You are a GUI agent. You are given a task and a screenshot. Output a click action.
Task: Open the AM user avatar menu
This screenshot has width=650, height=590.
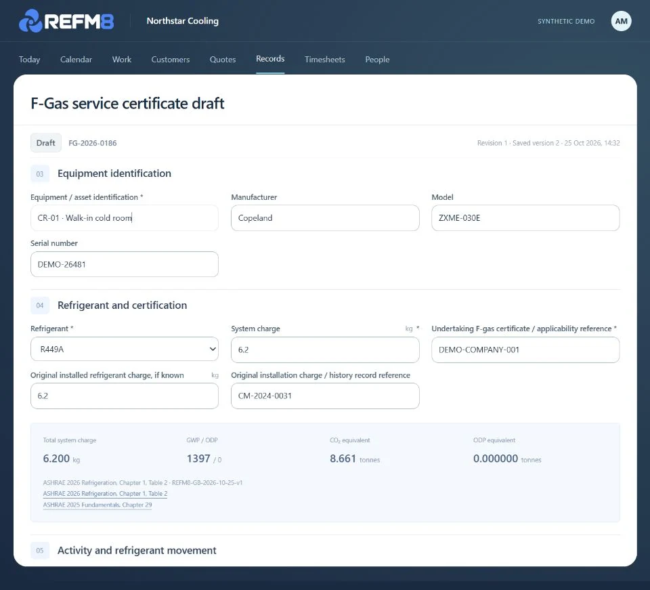pyautogui.click(x=621, y=21)
